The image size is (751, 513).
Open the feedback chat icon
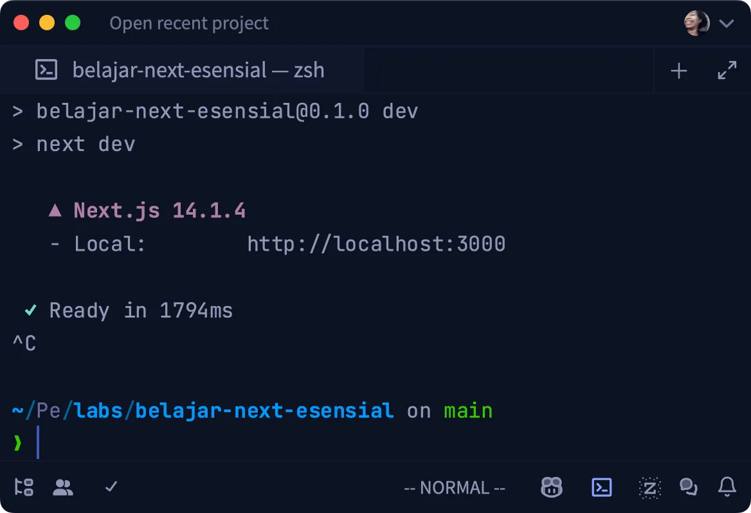(689, 487)
